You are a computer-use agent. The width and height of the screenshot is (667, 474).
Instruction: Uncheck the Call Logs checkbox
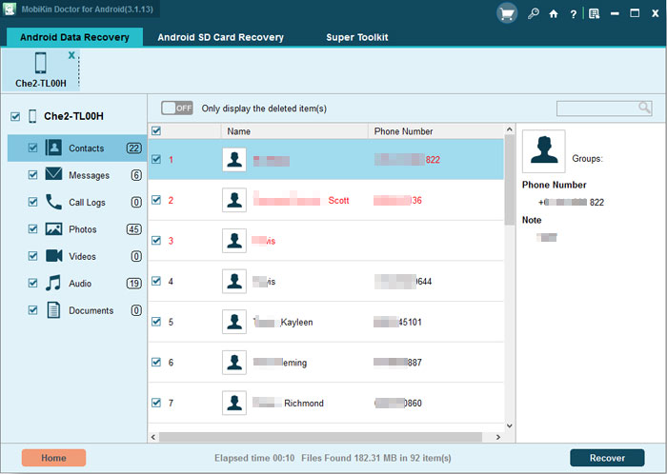tap(32, 202)
